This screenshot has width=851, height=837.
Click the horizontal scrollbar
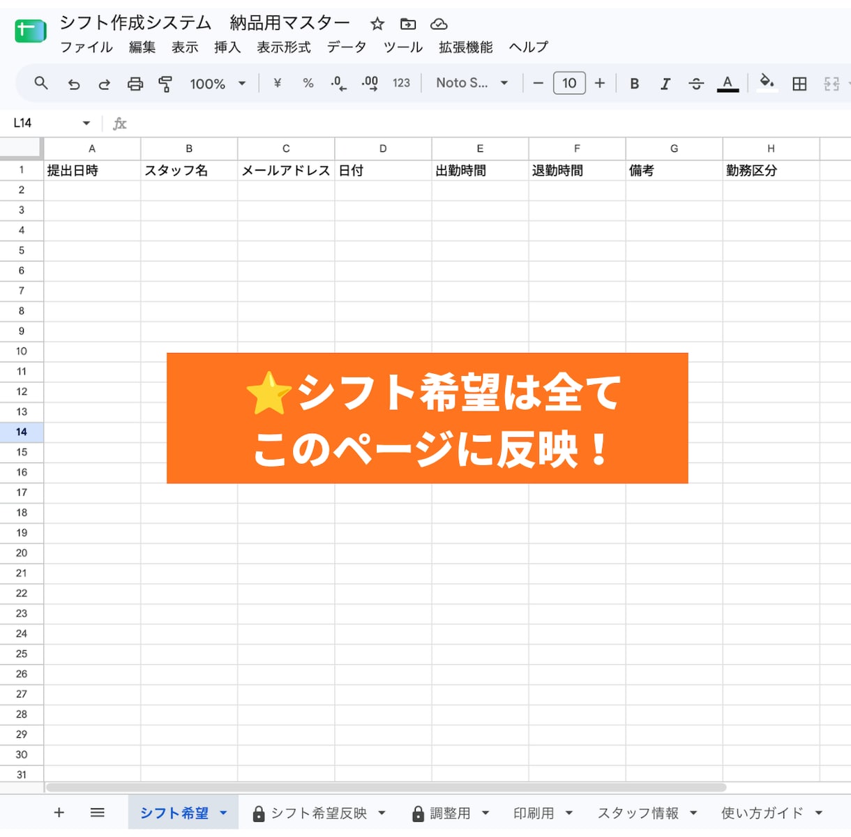click(x=386, y=787)
